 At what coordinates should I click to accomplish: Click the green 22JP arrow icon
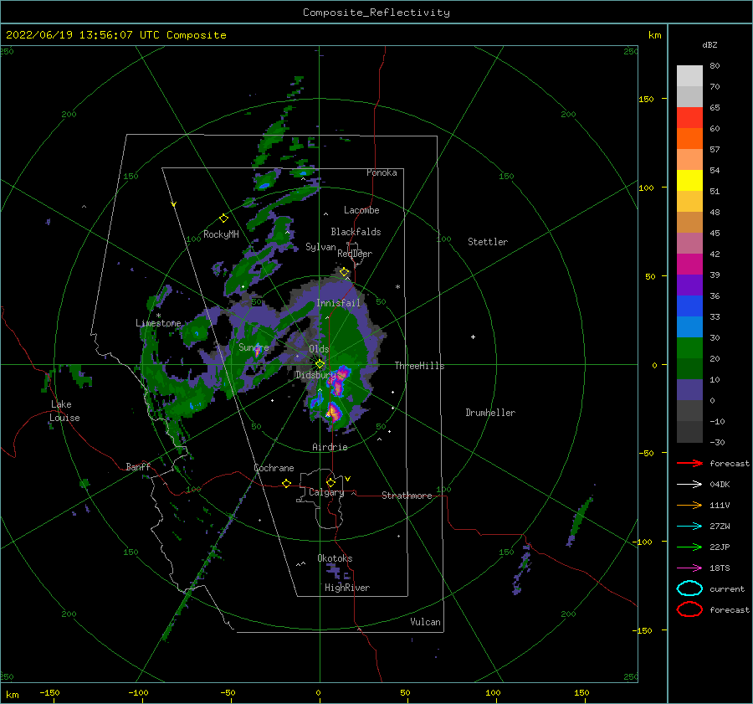click(689, 547)
